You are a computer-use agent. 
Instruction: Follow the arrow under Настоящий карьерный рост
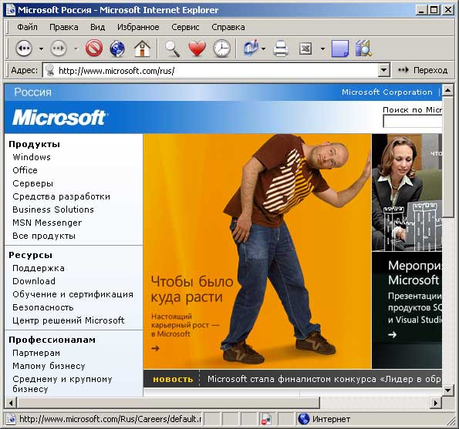155,348
